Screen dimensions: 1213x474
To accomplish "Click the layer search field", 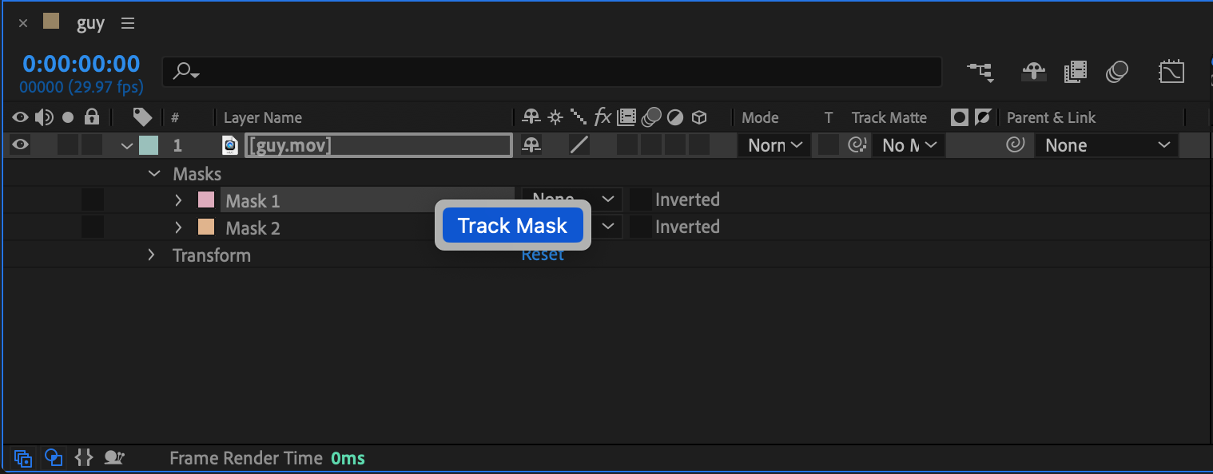I will tap(551, 73).
